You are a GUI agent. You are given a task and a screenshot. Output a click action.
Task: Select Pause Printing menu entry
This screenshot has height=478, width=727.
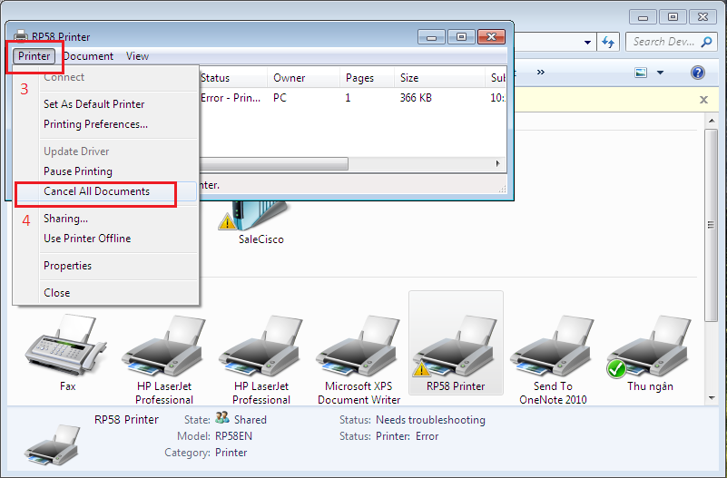click(78, 171)
